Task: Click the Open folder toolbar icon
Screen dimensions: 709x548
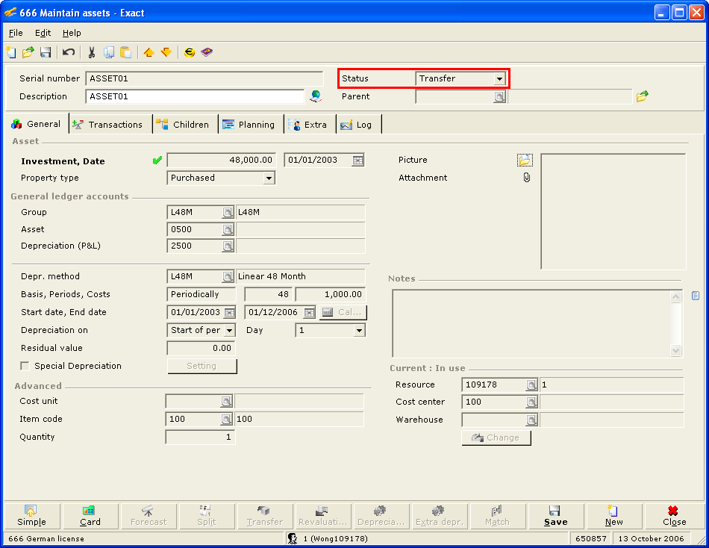Action: click(x=28, y=52)
